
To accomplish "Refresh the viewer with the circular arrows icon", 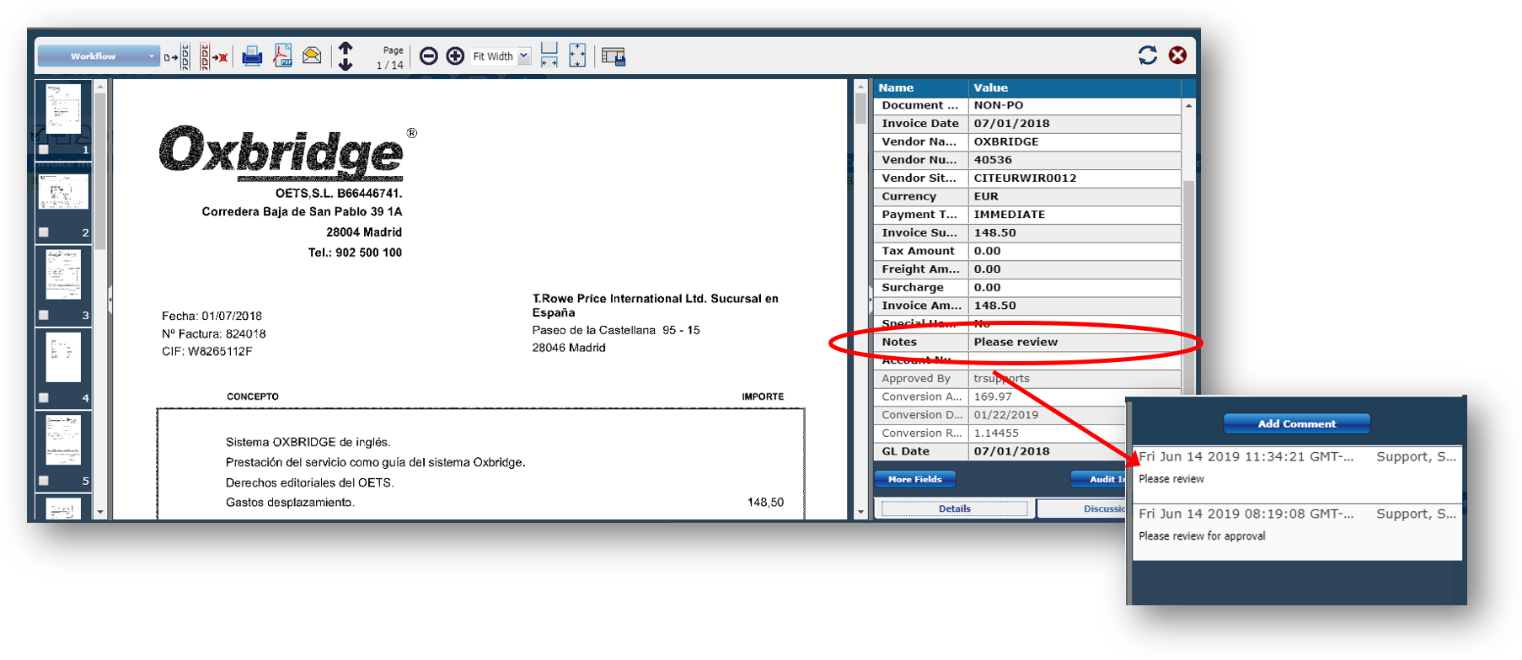I will 1147,56.
